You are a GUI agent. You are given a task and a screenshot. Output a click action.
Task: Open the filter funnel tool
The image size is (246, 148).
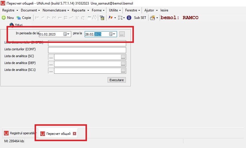(x=102, y=18)
